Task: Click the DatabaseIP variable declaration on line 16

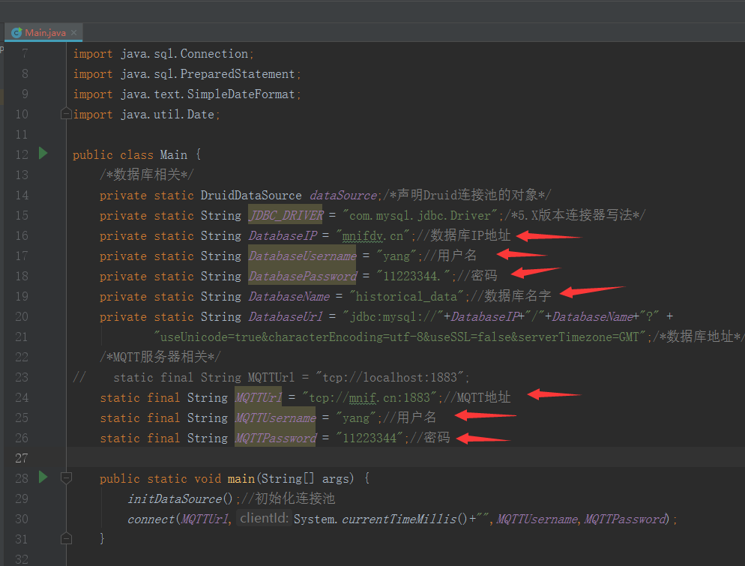Action: click(283, 235)
